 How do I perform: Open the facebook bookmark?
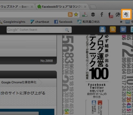pyautogui.click(x=63, y=22)
